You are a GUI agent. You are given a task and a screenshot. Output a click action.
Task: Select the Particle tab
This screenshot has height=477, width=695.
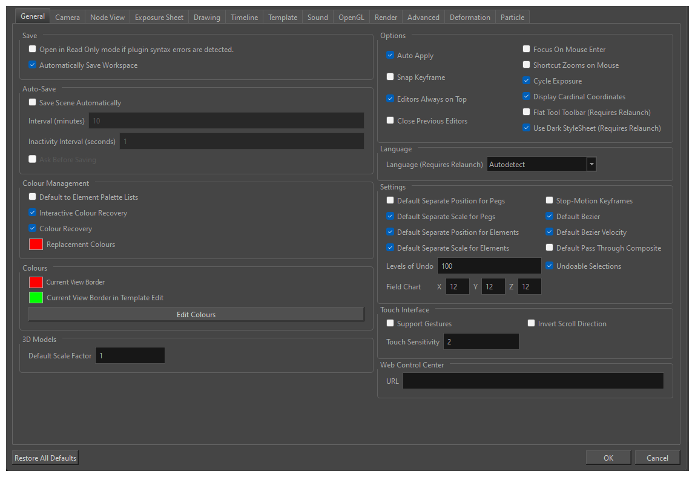pos(512,17)
